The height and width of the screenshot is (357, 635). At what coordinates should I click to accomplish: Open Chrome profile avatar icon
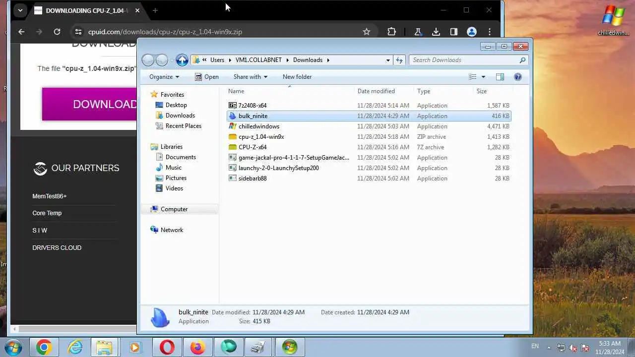point(472,32)
